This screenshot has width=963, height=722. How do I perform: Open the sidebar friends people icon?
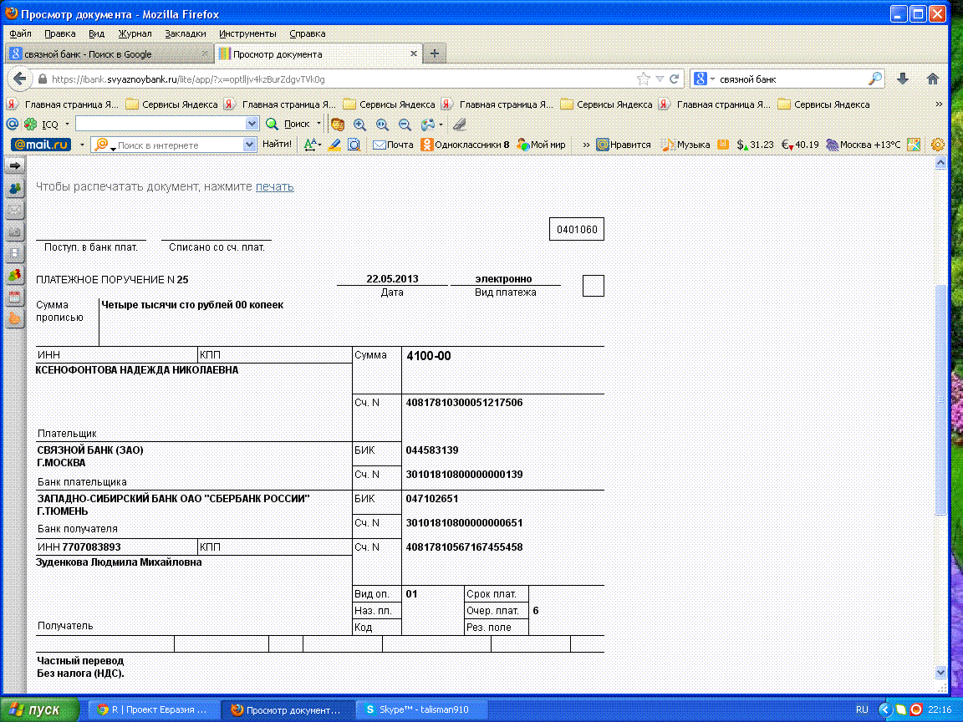click(x=15, y=189)
